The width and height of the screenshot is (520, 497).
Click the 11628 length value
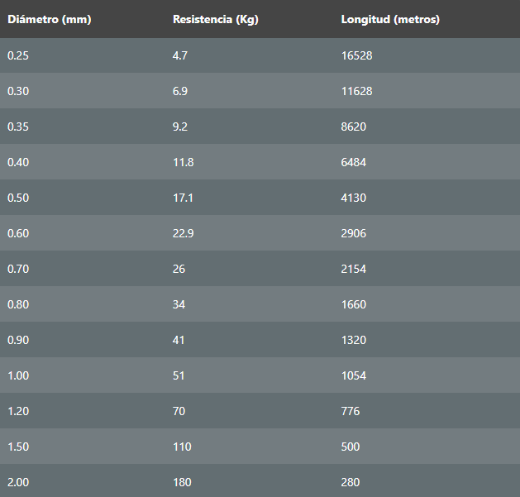click(x=356, y=91)
